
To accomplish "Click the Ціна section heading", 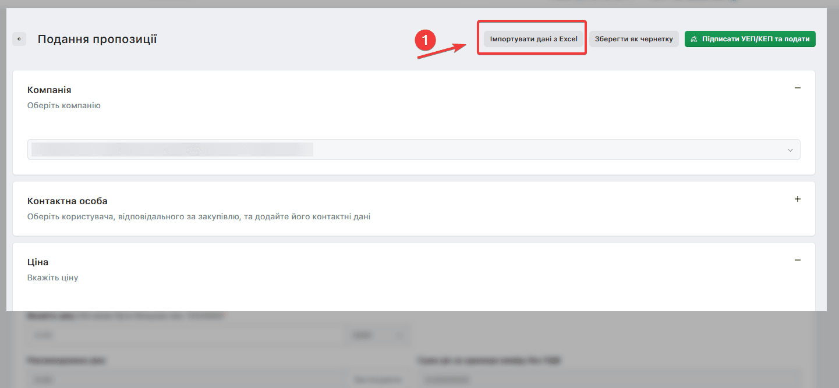I will [x=38, y=262].
